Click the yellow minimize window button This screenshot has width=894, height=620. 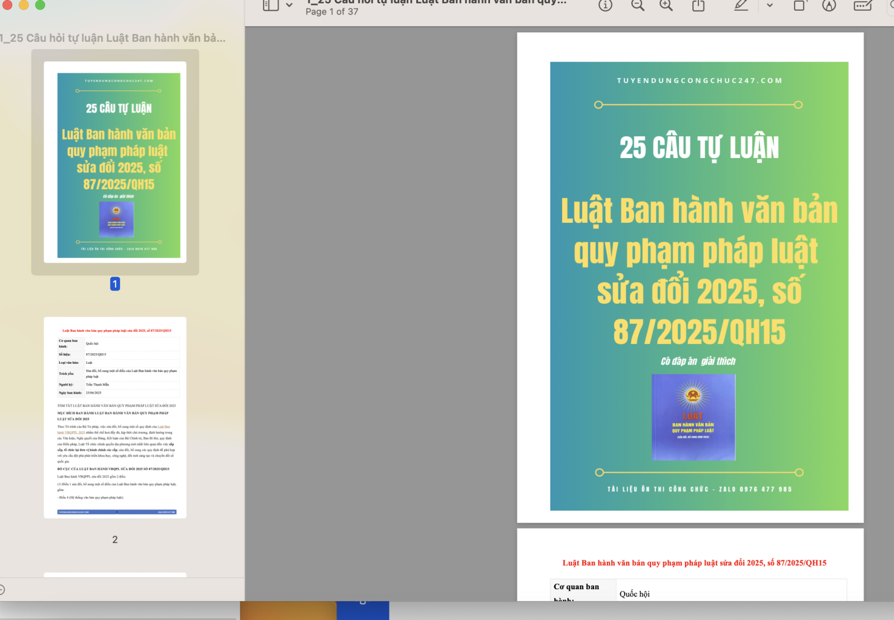pyautogui.click(x=23, y=4)
